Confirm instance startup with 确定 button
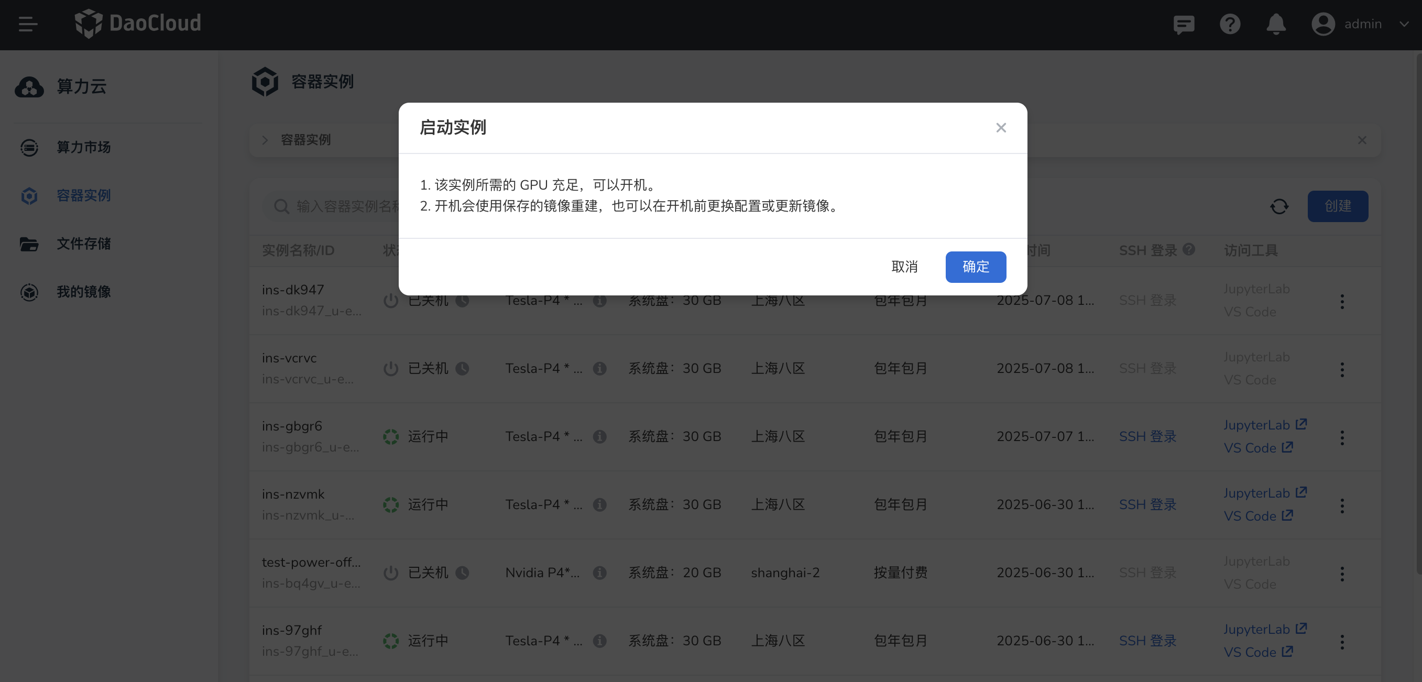Viewport: 1422px width, 682px height. click(x=976, y=267)
